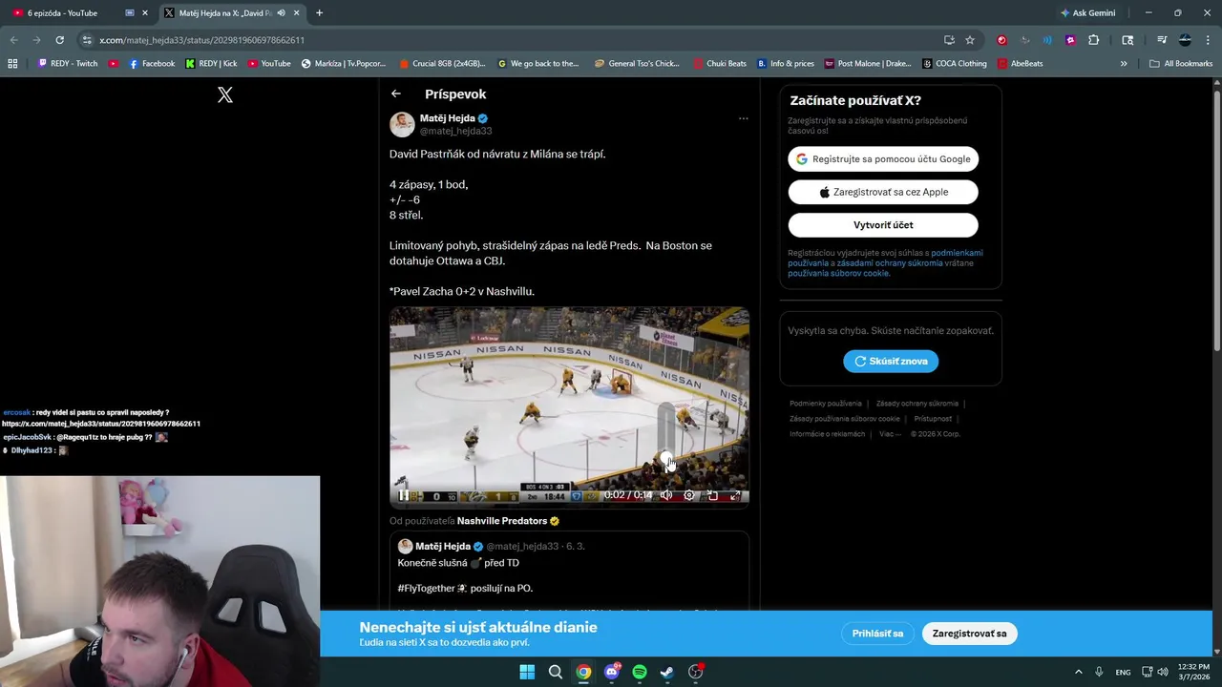The image size is (1222, 687).
Task: Open Chrome three-dot menu
Action: click(x=1208, y=40)
